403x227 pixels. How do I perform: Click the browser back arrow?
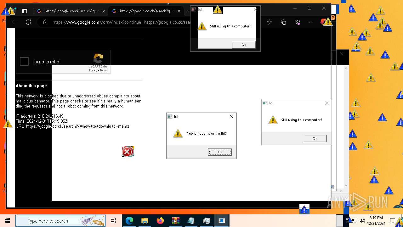point(14,22)
